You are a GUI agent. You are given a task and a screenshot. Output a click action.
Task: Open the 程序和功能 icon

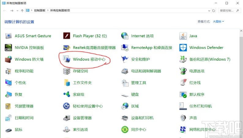point(8,71)
